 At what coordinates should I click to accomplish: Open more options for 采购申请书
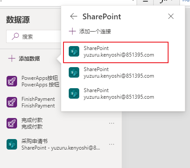coord(112,144)
